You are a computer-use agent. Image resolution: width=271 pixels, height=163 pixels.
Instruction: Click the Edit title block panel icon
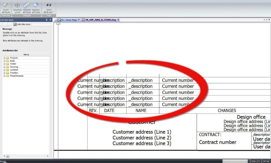(x=15, y=24)
